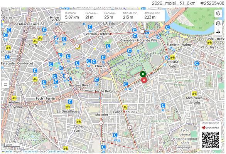This screenshot has width=226, height=154.
Task: Click the Altitude min value 213 m
Action: (128, 17)
